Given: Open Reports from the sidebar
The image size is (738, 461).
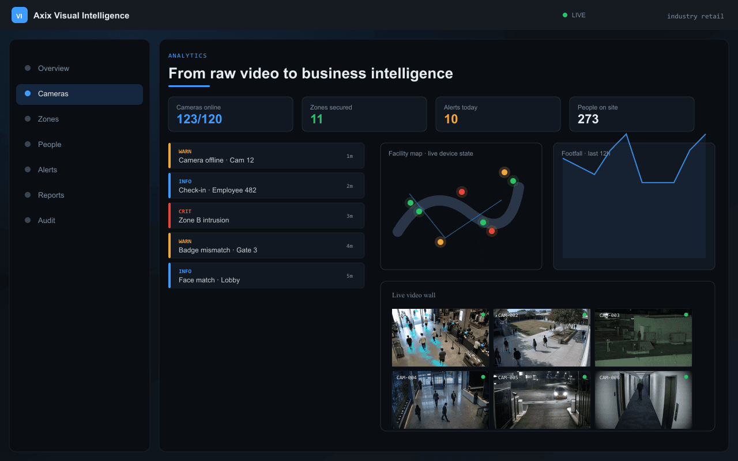Looking at the screenshot, I should pyautogui.click(x=80, y=195).
